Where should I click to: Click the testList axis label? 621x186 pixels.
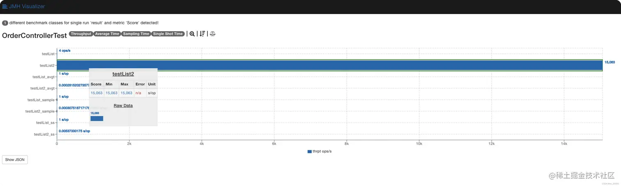[48, 54]
